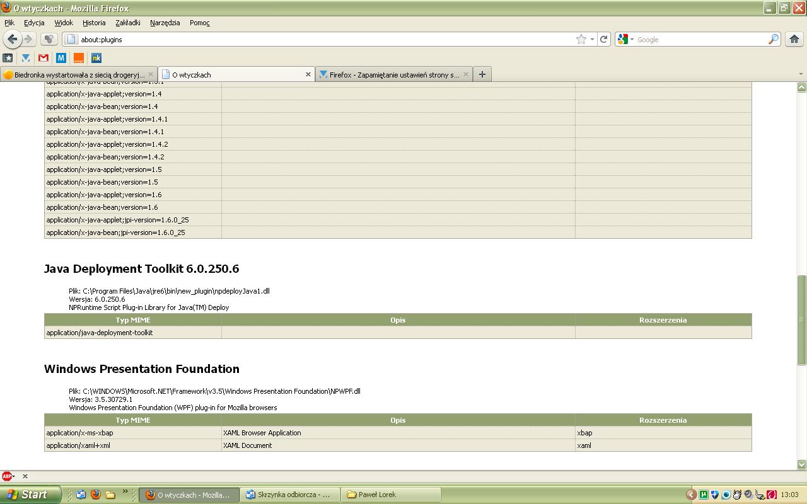Open the Zakładki menu
807x504 pixels.
click(x=128, y=23)
